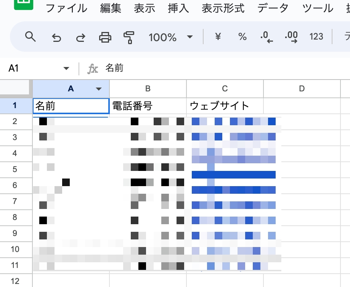This screenshot has height=287, width=350.
Task: Decrease decimal places button
Action: (267, 37)
